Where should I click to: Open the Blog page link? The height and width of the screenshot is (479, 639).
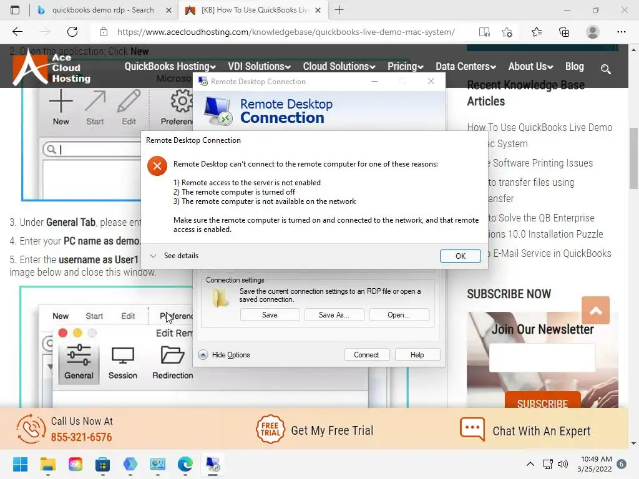point(574,66)
